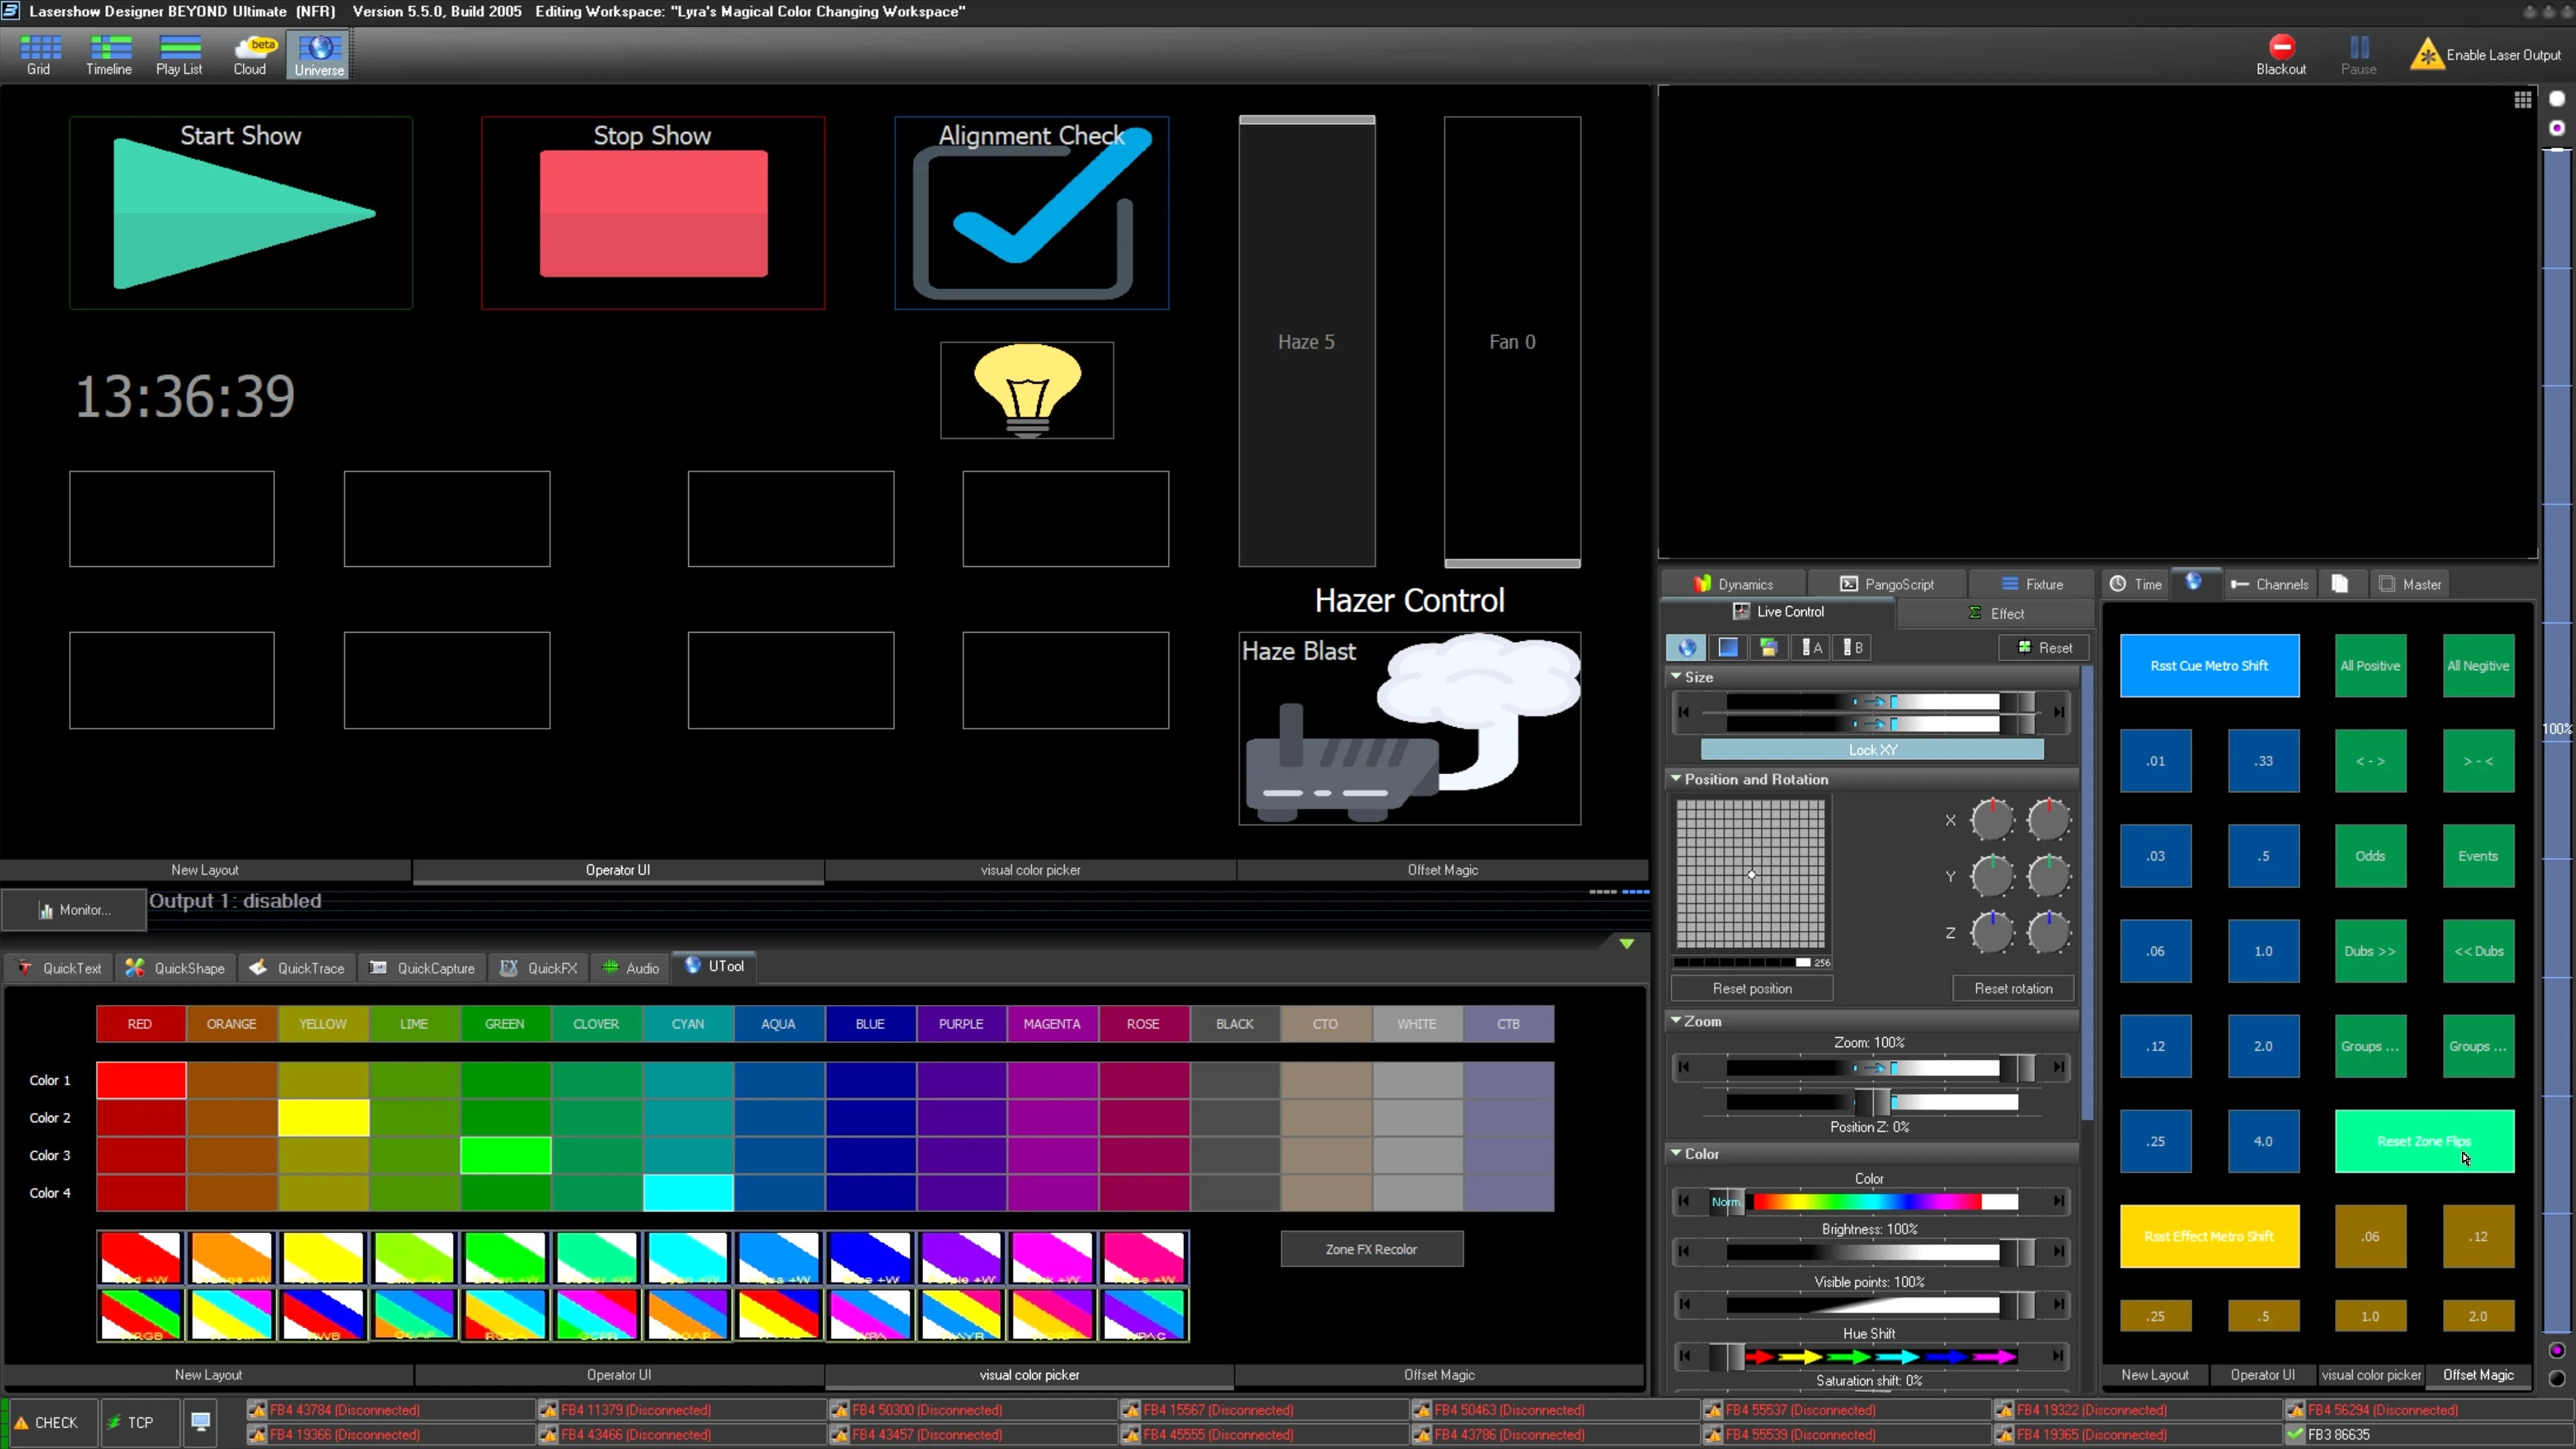Viewport: 2576px width, 1449px height.
Task: Toggle the B control button
Action: (1852, 648)
